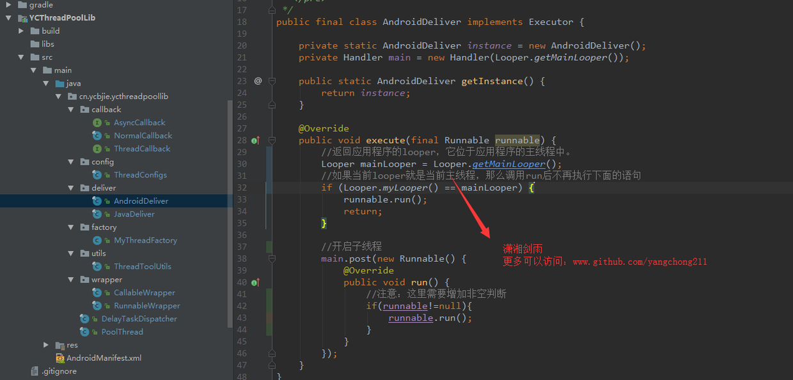Open MyThreadFactory in the factory package
The height and width of the screenshot is (380, 793).
point(145,240)
